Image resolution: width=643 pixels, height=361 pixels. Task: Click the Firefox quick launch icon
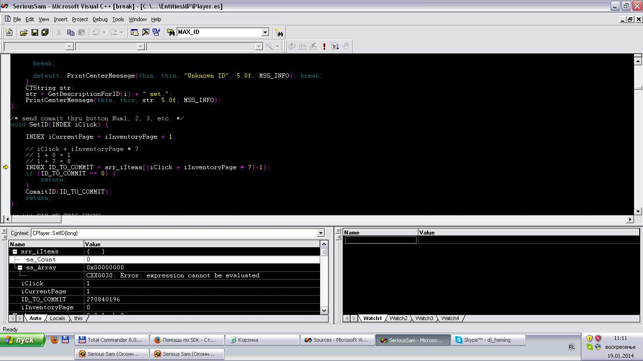point(55,339)
